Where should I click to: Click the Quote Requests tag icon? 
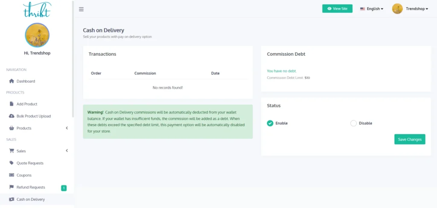(x=12, y=163)
